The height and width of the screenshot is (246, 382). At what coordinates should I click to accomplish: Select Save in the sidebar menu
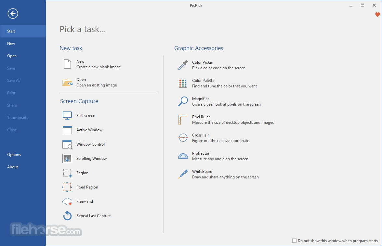pyautogui.click(x=23, y=68)
